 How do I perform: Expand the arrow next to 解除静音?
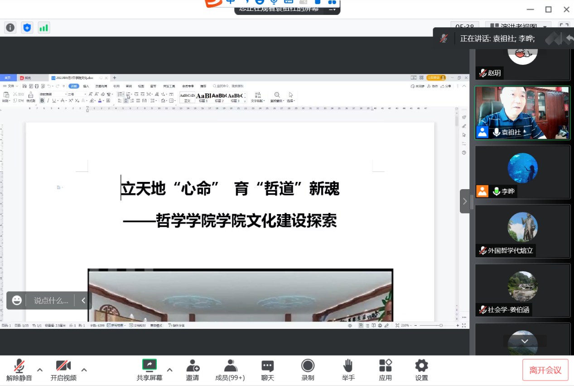coord(40,370)
